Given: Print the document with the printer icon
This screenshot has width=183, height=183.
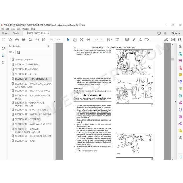Looking at the screenshot, I should 24,39.
